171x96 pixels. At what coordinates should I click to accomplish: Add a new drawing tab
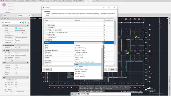[34, 15]
